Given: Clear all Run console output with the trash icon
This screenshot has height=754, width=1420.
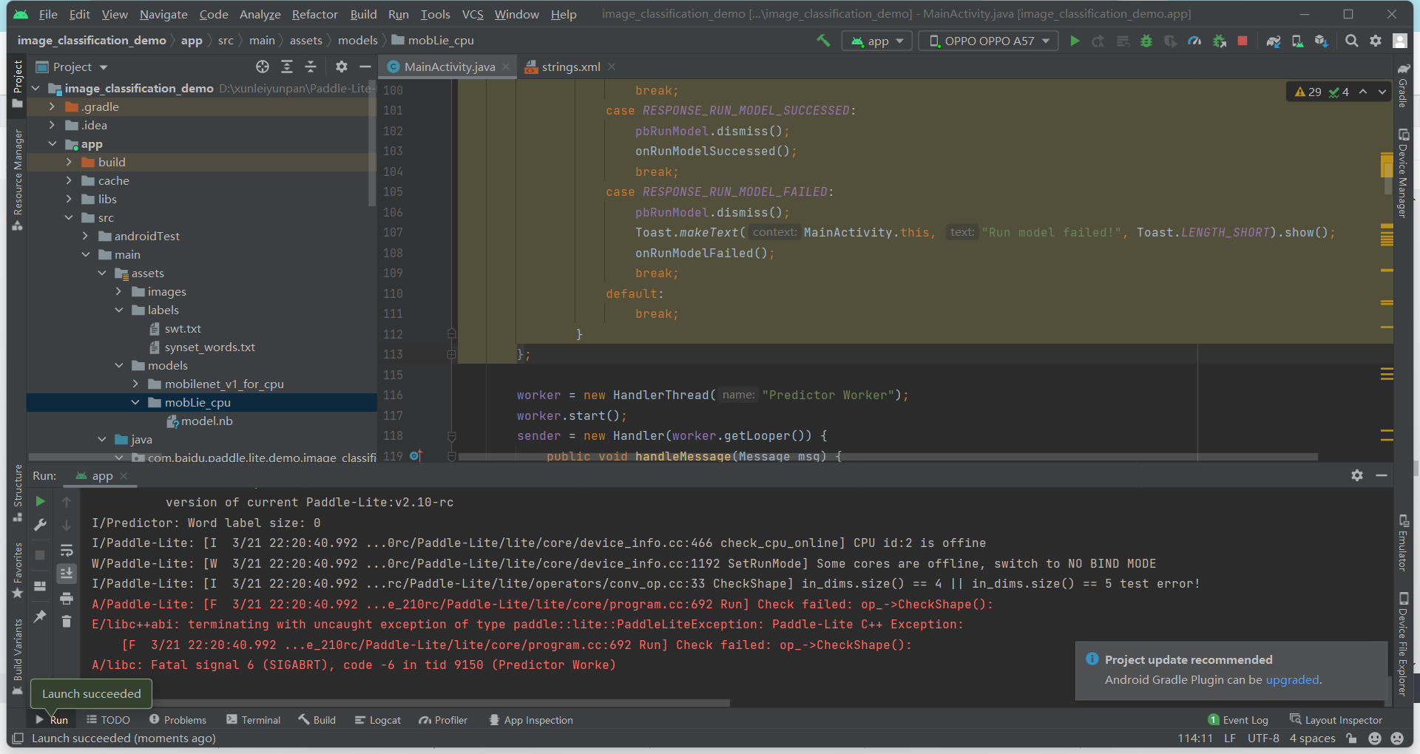Looking at the screenshot, I should [67, 621].
